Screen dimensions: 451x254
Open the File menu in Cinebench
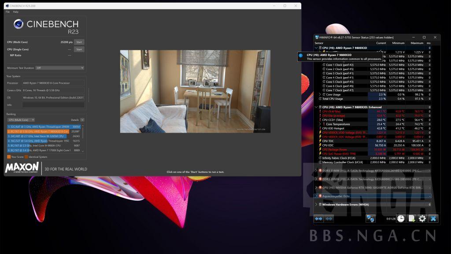click(7, 12)
